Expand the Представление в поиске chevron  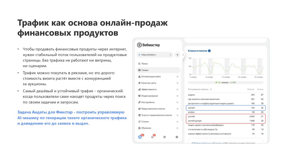[177, 109]
